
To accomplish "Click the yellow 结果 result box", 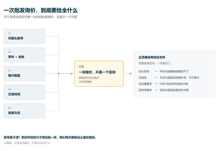I will 99,74.
